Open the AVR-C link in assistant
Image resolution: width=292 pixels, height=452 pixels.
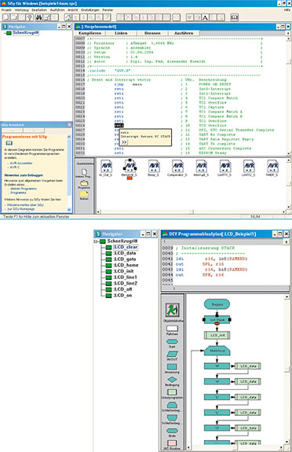click(x=15, y=167)
